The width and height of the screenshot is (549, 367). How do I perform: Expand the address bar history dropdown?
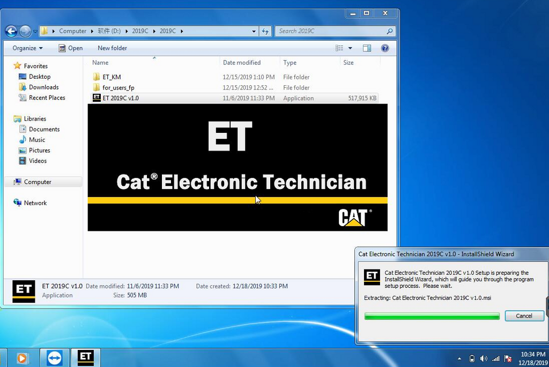254,31
